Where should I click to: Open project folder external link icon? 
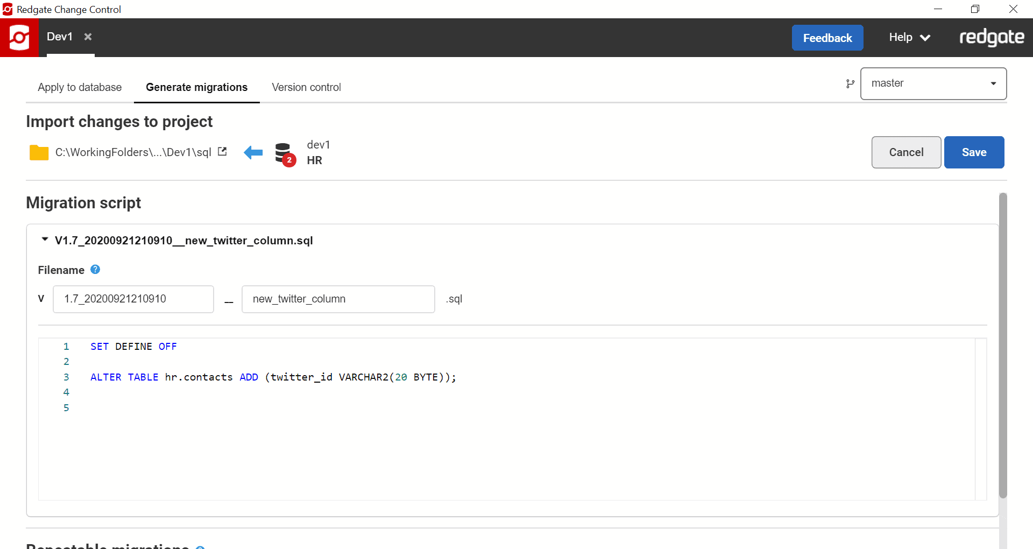tap(222, 152)
